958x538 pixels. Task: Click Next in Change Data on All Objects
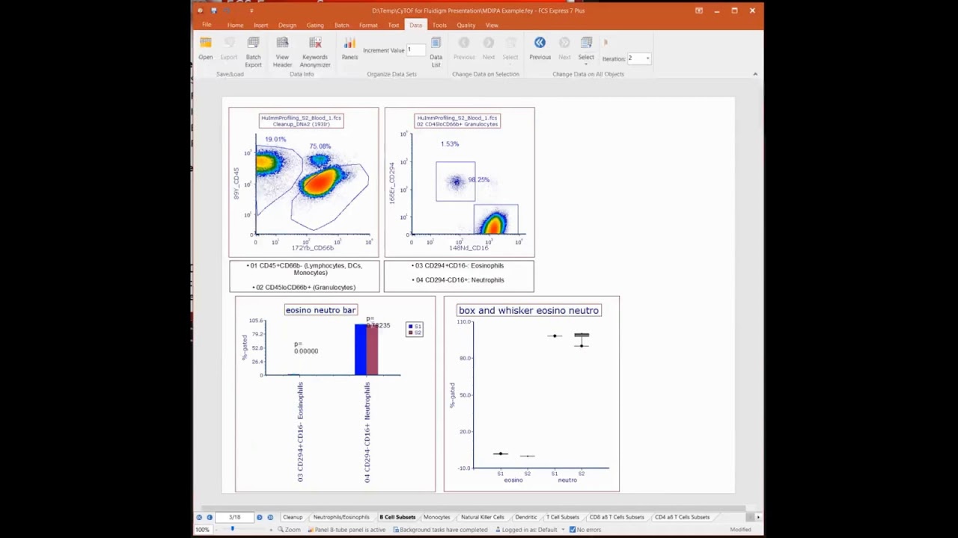(x=564, y=48)
